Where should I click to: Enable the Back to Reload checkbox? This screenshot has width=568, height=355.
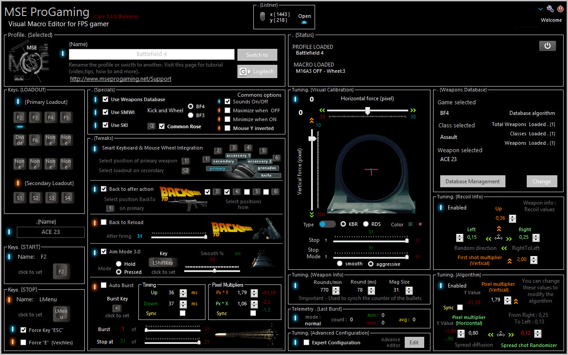tap(104, 222)
